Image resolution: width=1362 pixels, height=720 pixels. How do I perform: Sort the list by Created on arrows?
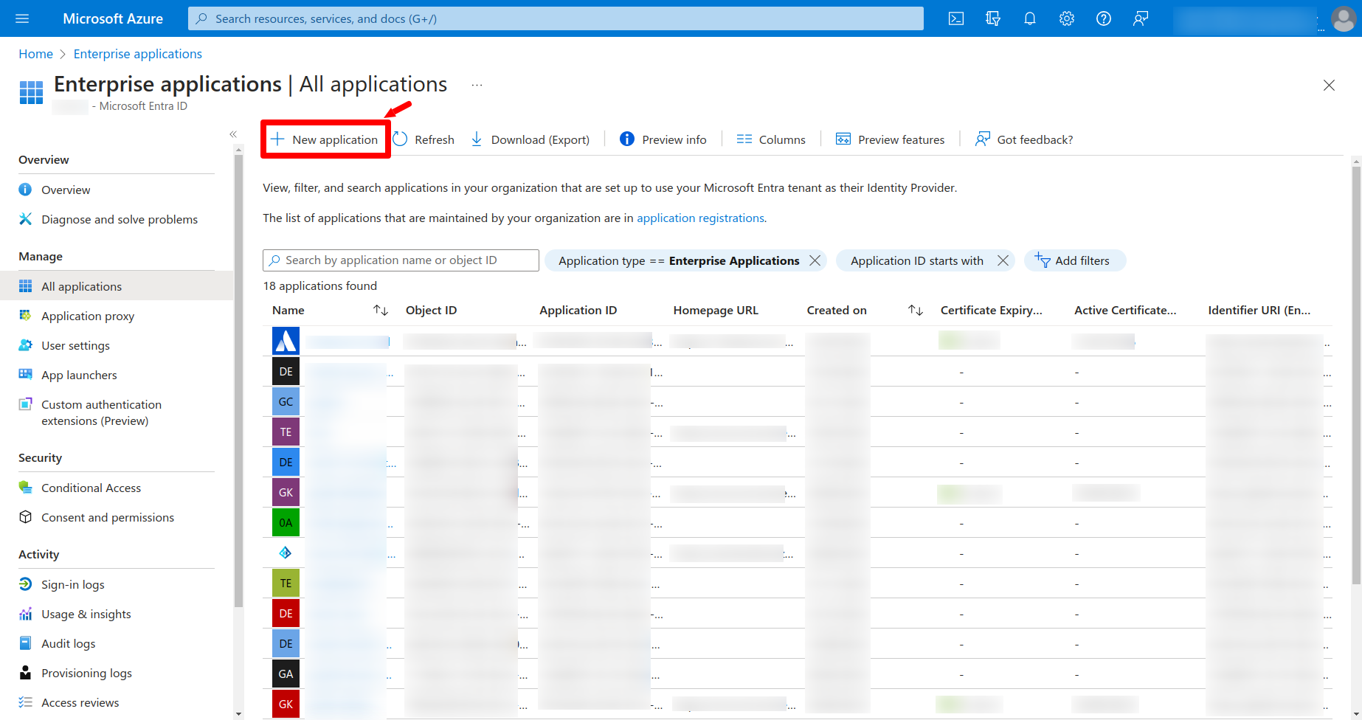pos(915,311)
